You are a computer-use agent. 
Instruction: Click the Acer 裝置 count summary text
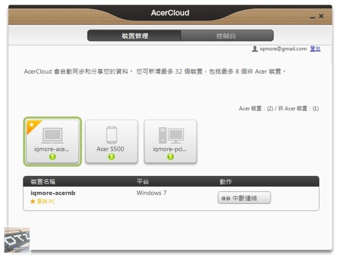pos(279,108)
